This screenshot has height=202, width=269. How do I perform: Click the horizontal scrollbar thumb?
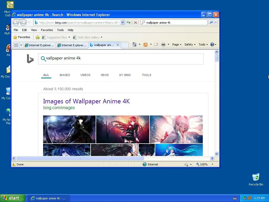tap(80, 158)
